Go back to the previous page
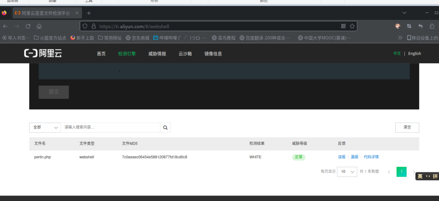Viewport: 439px width, 201px height. [5, 26]
